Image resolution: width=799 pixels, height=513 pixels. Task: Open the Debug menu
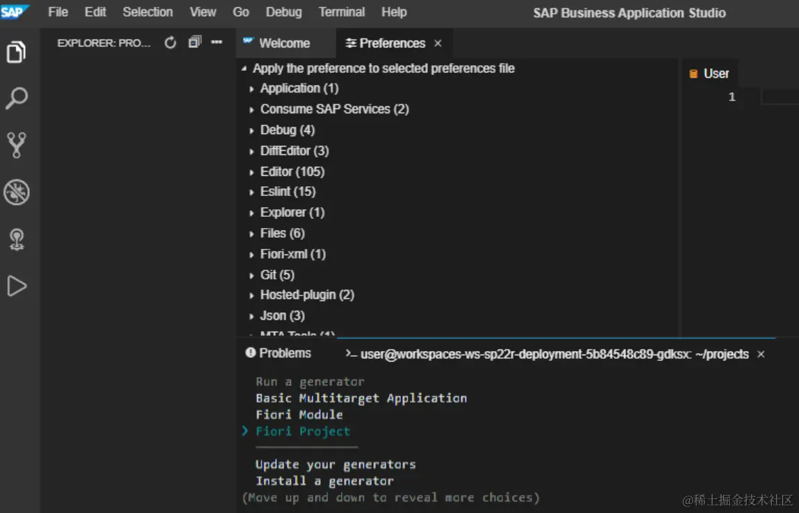(x=284, y=12)
